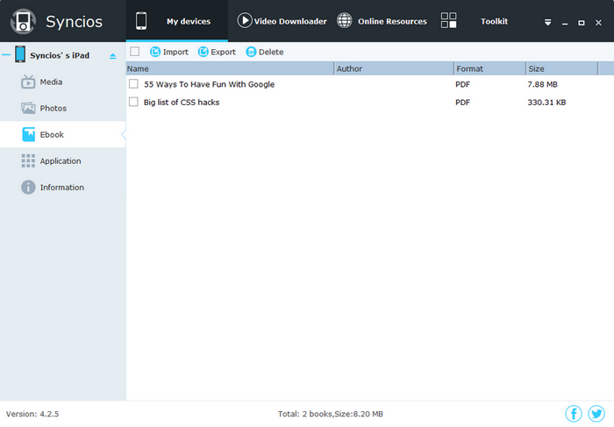Click the Photos picture icon

click(x=28, y=108)
